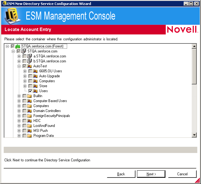
Task: Click the Computer Based Users folder icon
Action: [29, 101]
